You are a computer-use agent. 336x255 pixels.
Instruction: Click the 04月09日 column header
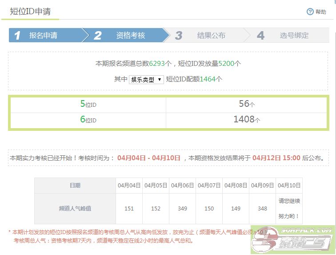pyautogui.click(x=263, y=186)
